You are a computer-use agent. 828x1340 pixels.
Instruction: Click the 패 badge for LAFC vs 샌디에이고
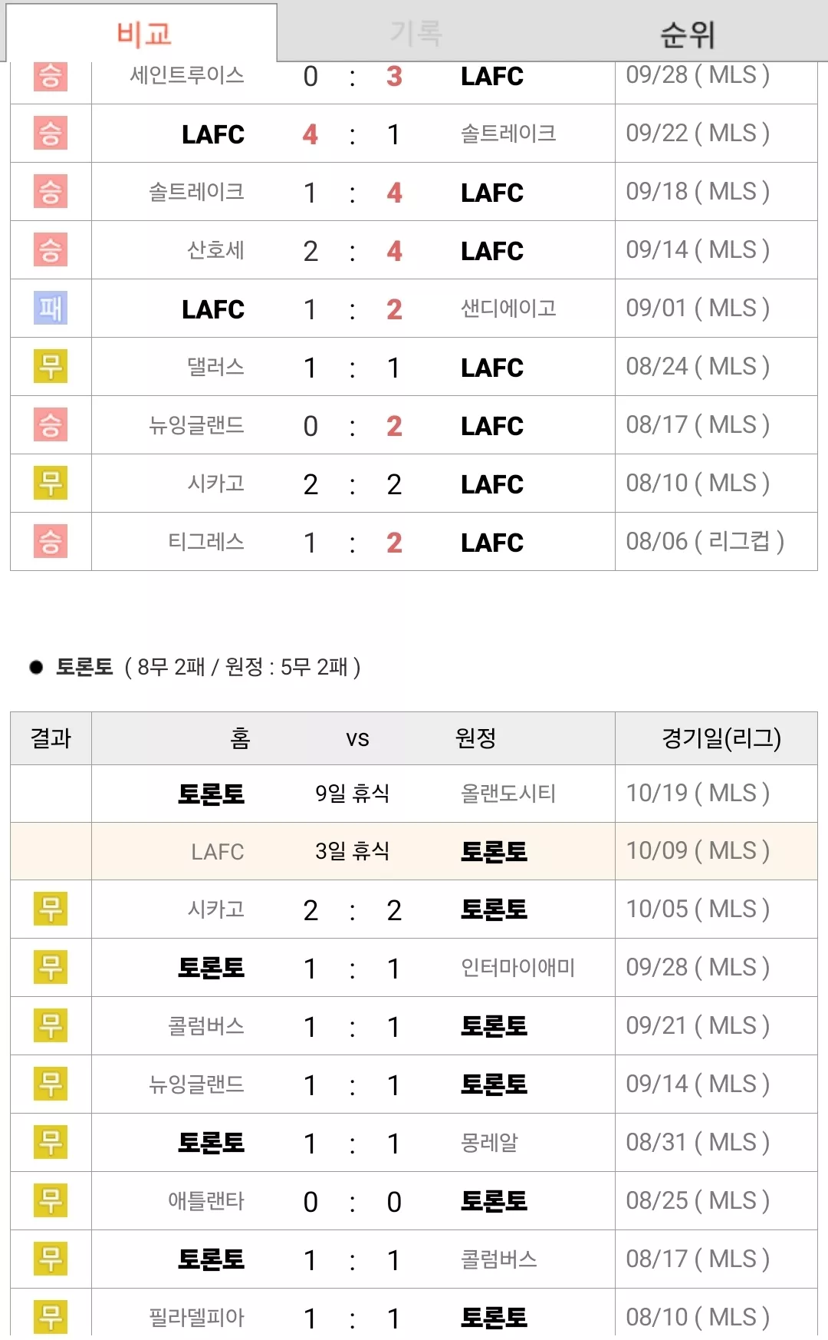pos(51,308)
